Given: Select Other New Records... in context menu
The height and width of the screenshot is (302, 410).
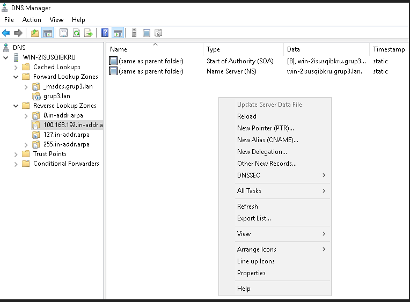Looking at the screenshot, I should (275, 164).
